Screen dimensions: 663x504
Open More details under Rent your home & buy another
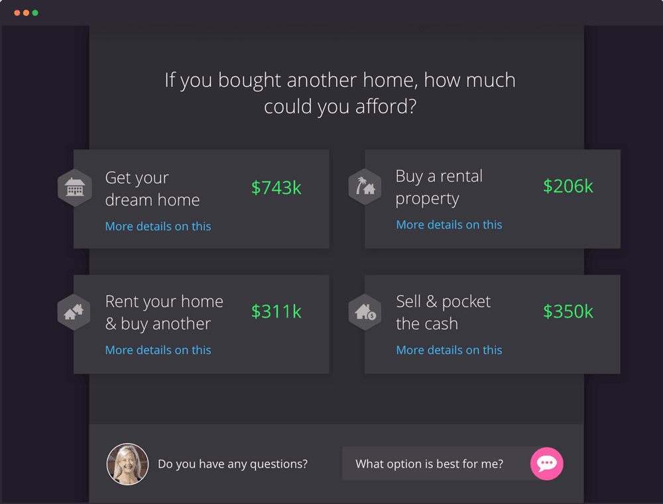[x=158, y=350]
